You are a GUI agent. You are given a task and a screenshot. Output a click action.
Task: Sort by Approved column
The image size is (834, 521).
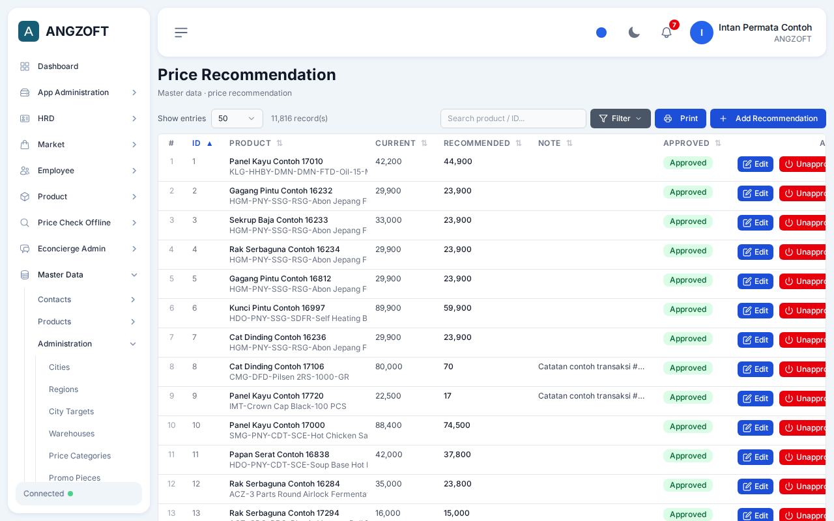pyautogui.click(x=692, y=143)
